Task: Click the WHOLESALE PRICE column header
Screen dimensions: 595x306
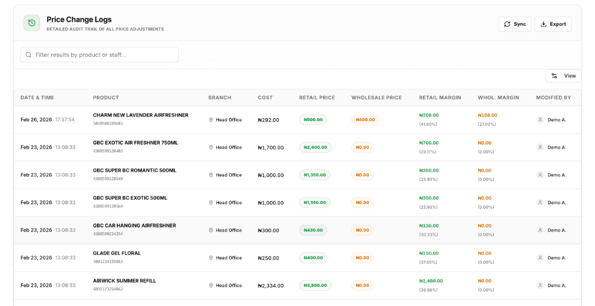Action: [377, 98]
